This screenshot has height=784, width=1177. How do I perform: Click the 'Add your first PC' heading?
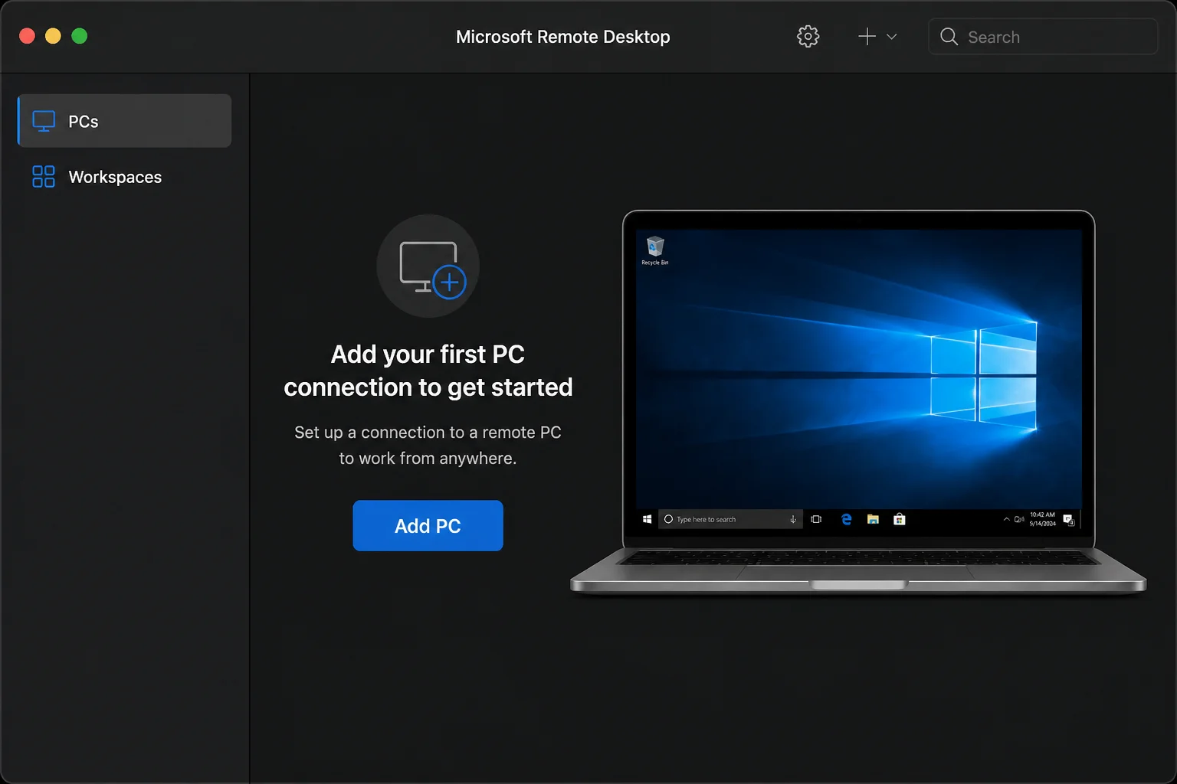pyautogui.click(x=428, y=371)
